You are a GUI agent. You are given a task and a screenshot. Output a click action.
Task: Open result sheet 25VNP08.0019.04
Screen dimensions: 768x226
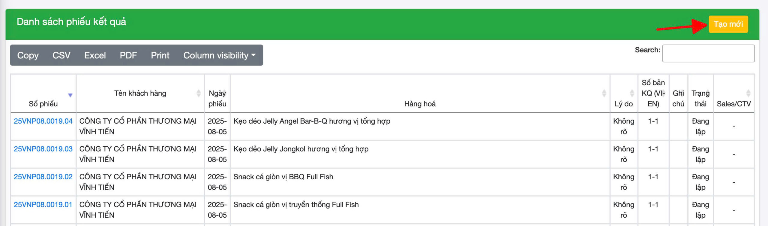point(43,121)
